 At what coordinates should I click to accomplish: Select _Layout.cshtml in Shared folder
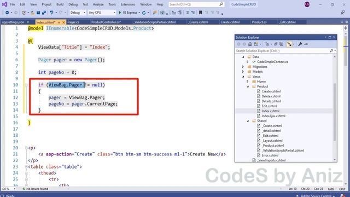tap(272, 141)
